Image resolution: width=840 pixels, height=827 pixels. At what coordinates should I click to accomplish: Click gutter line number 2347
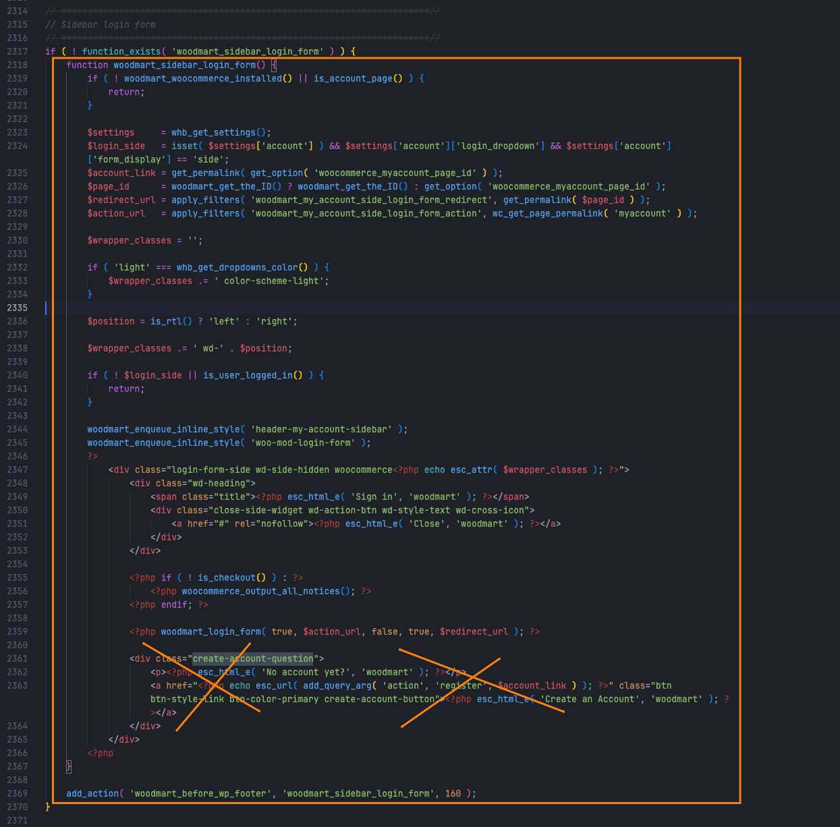[x=18, y=469]
